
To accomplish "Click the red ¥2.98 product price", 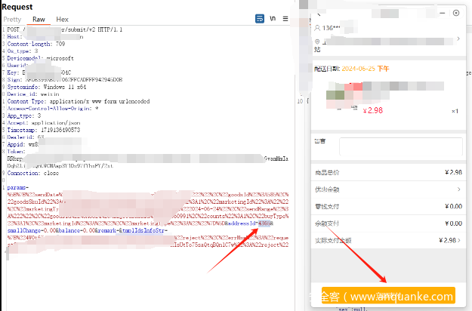I will (x=372, y=110).
